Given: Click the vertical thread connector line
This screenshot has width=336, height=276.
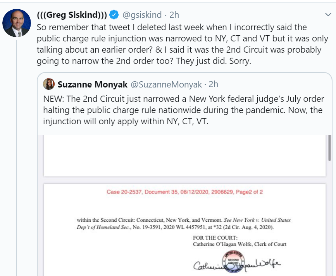Looking at the screenshot, I should 17,158.
